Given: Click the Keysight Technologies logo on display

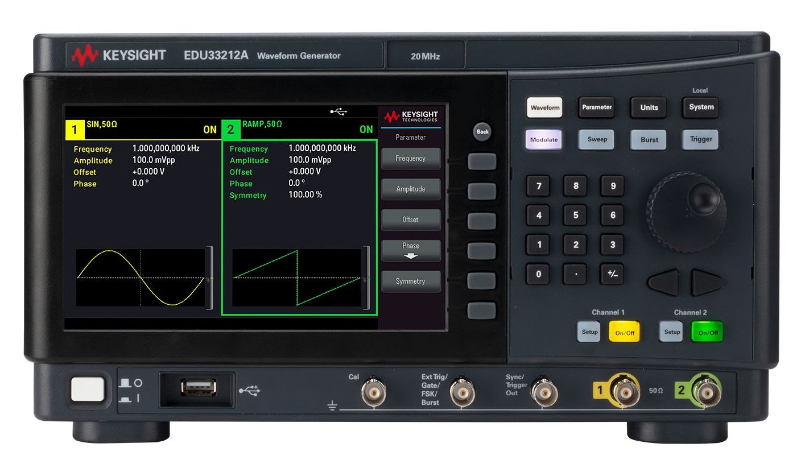Looking at the screenshot, I should (411, 117).
